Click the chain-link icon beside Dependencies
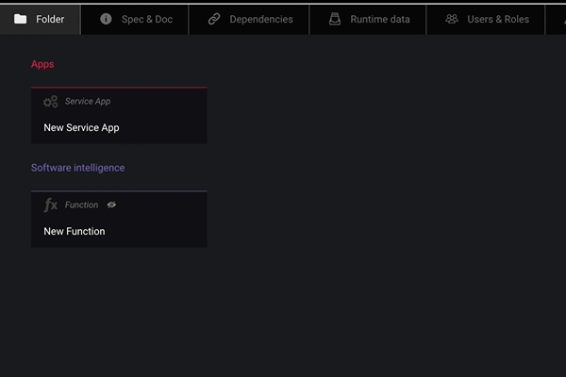566x377 pixels. coord(214,19)
